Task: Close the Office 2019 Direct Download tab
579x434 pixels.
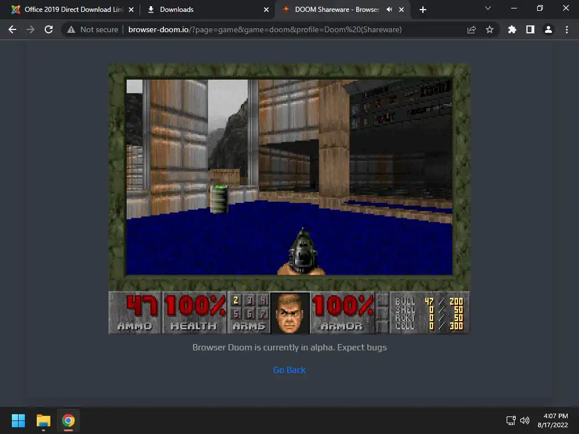Action: point(131,10)
